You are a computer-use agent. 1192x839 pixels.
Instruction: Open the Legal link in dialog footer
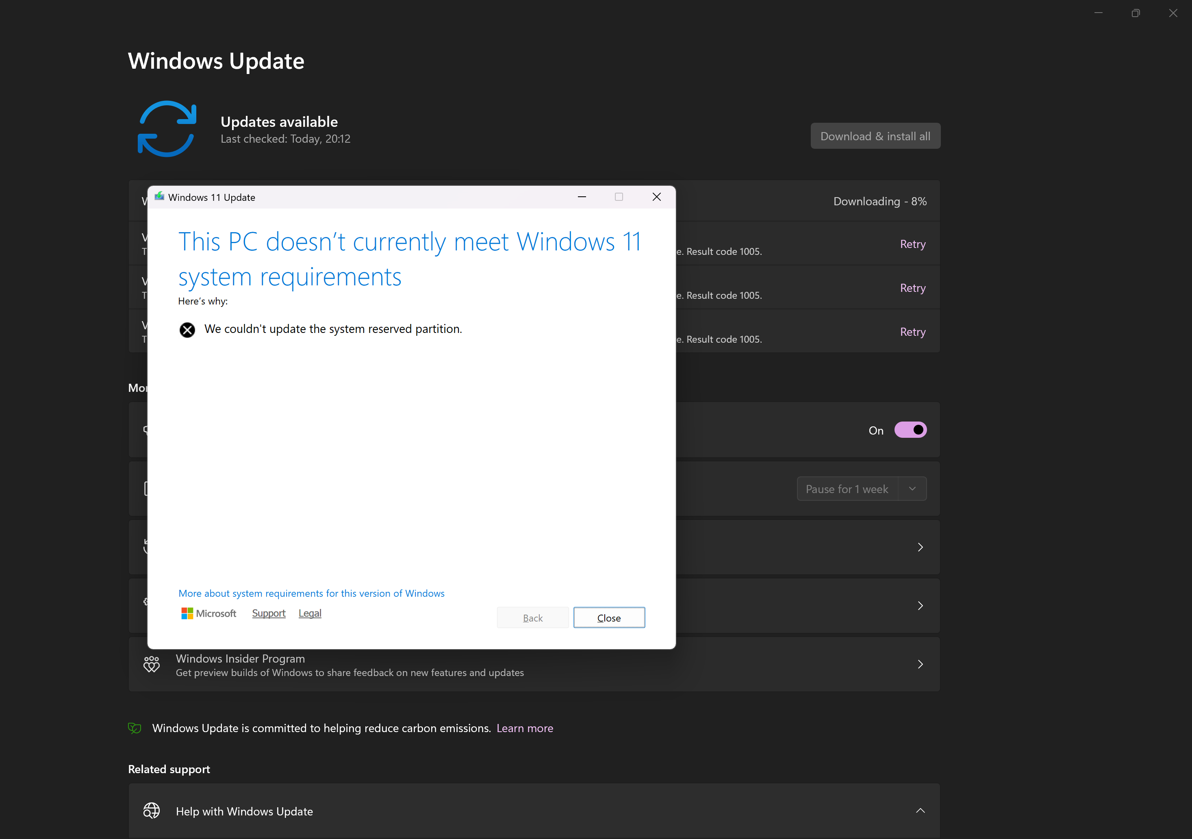click(309, 613)
